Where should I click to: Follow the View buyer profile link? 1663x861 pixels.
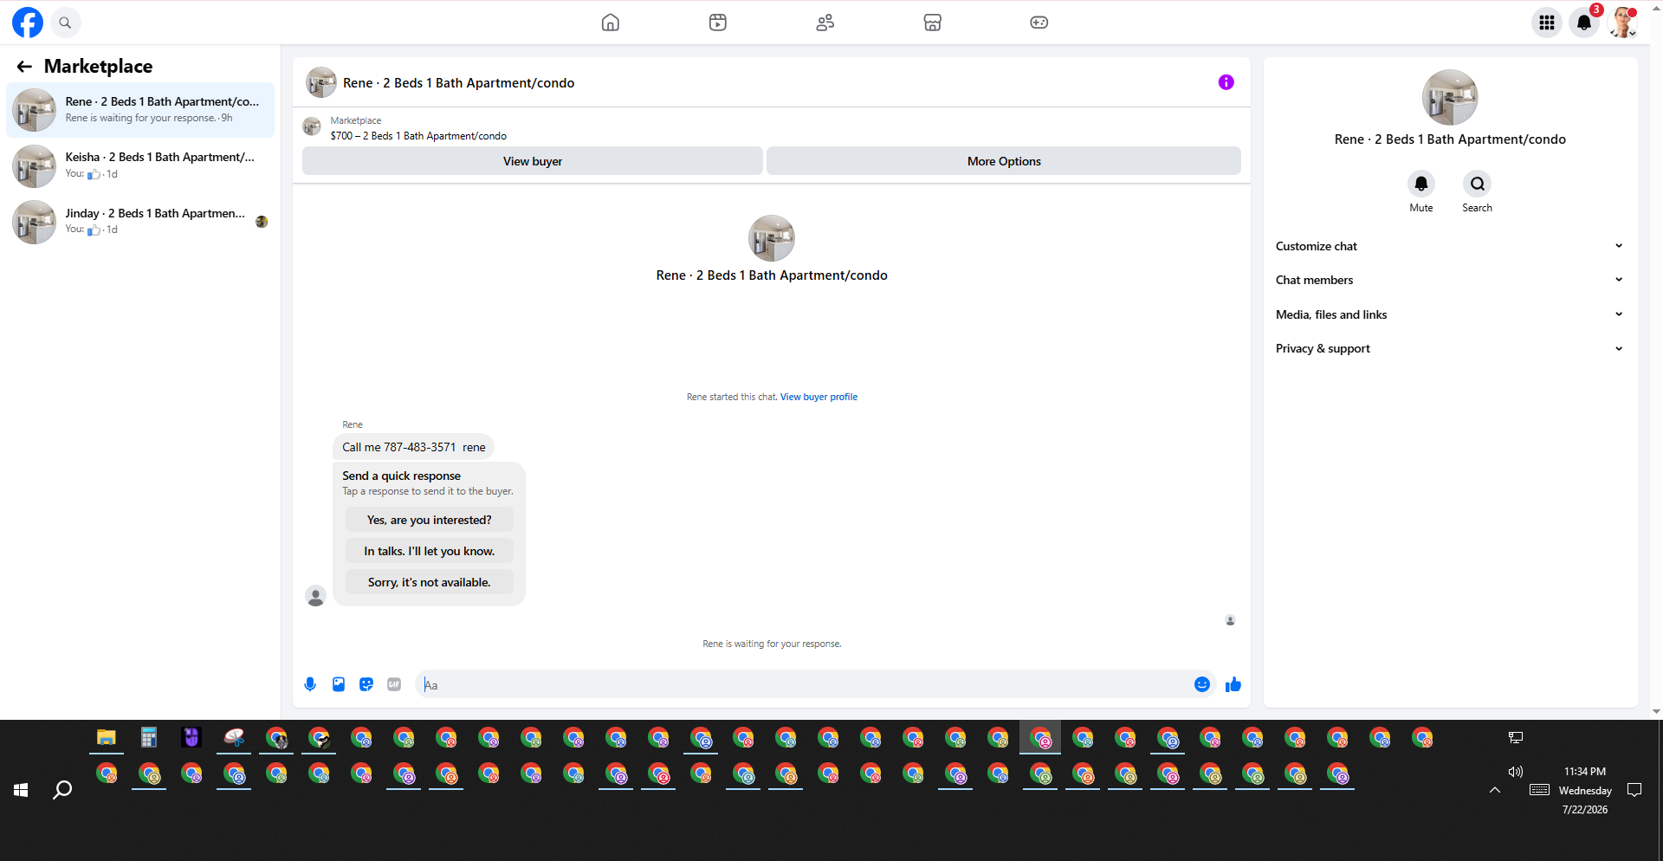click(x=819, y=398)
